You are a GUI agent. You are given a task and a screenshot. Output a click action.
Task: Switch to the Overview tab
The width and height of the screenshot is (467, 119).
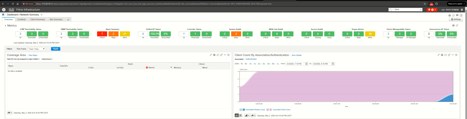point(8,19)
